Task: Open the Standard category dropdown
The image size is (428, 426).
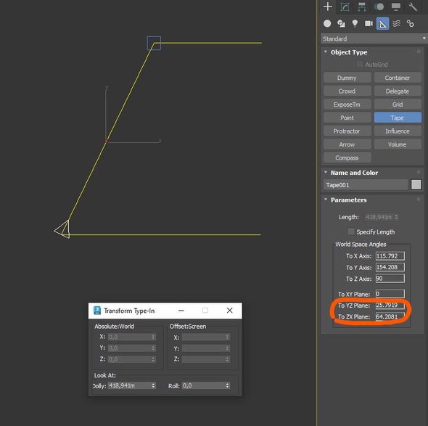Action: coord(374,38)
